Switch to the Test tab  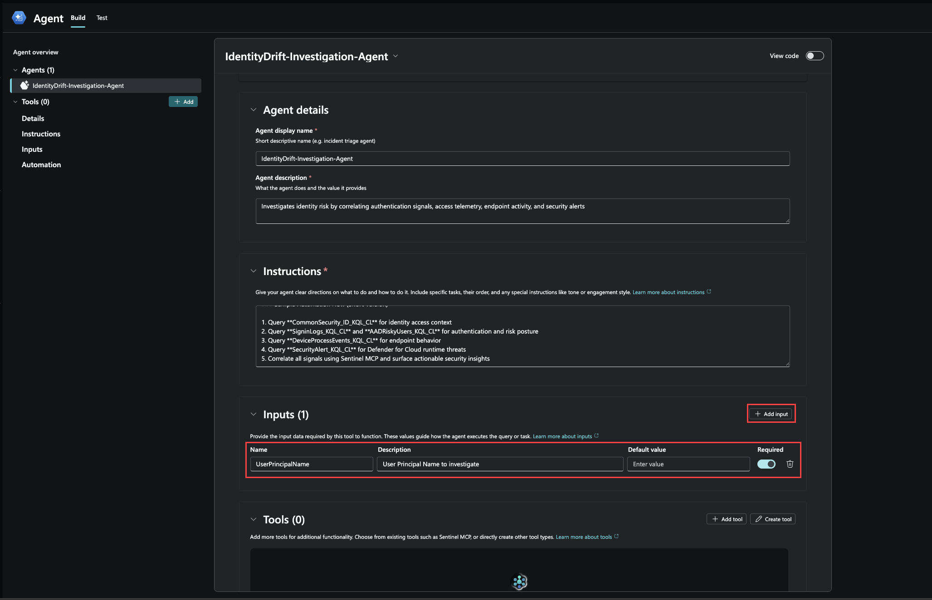point(102,18)
